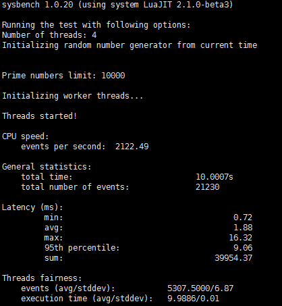Click the "Latency (ms):" heading

tap(32, 207)
